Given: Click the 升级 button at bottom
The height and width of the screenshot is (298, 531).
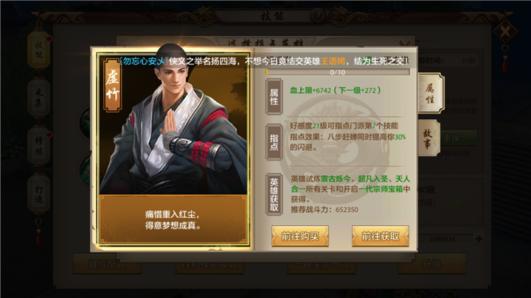Looking at the screenshot, I should coord(431,264).
